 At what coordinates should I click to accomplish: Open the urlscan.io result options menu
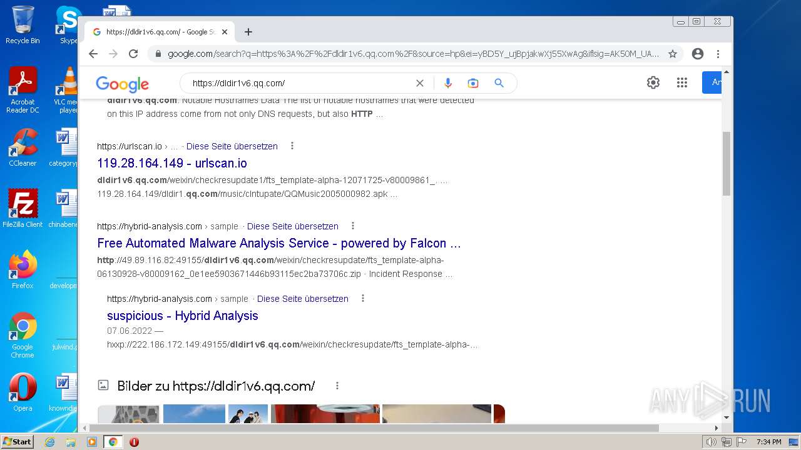point(292,146)
